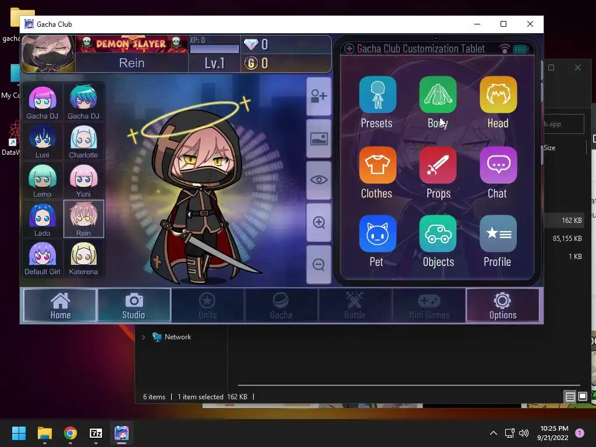Select the Charlotte character slot
This screenshot has height=447, width=596.
(x=83, y=141)
